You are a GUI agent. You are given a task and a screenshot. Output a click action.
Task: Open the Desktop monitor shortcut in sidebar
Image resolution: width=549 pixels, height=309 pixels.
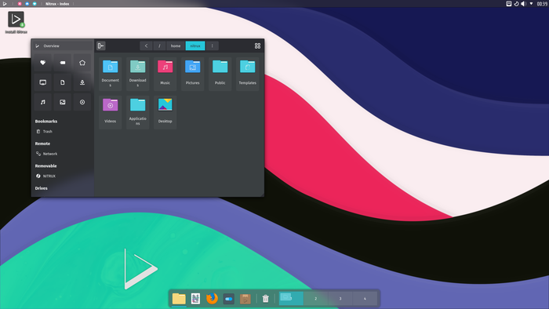[x=42, y=82]
